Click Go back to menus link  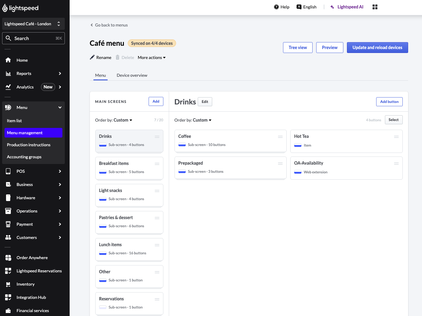click(109, 25)
